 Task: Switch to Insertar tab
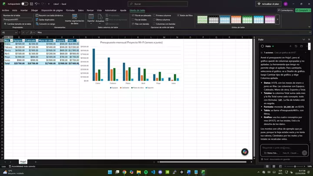(x=24, y=10)
